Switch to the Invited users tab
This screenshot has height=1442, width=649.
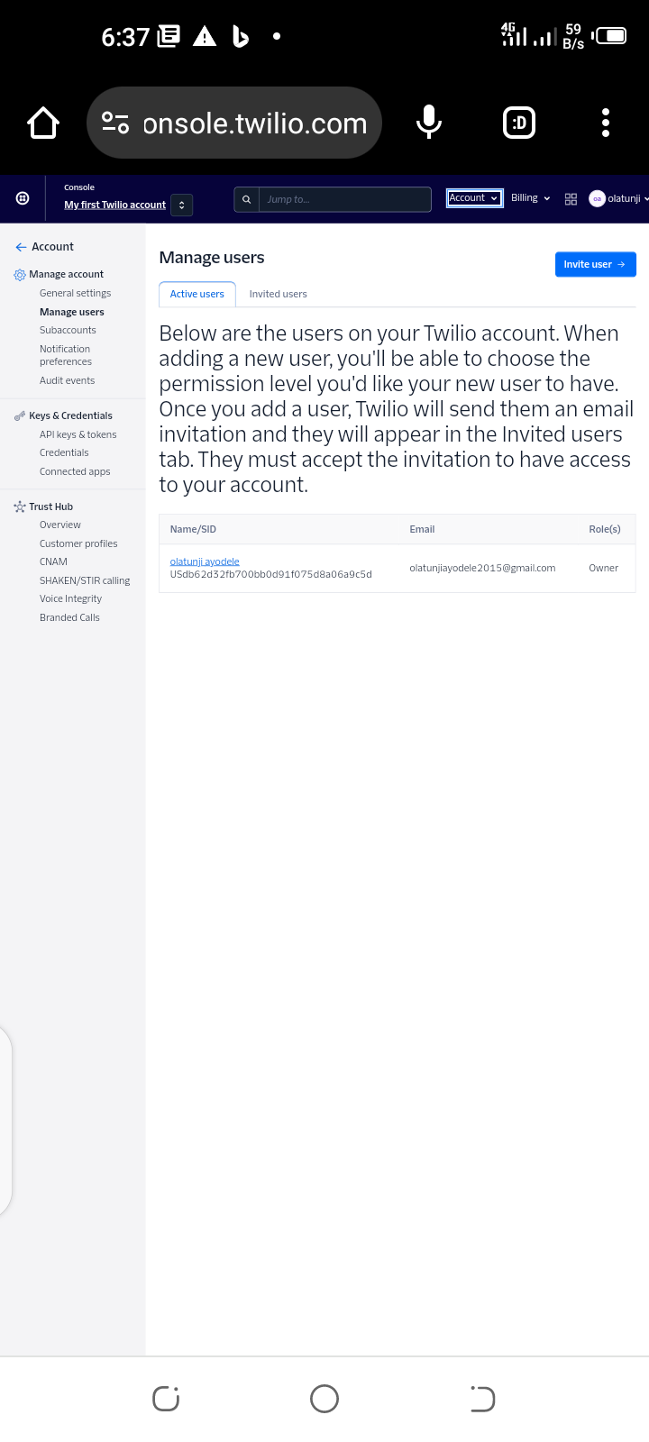click(x=278, y=294)
